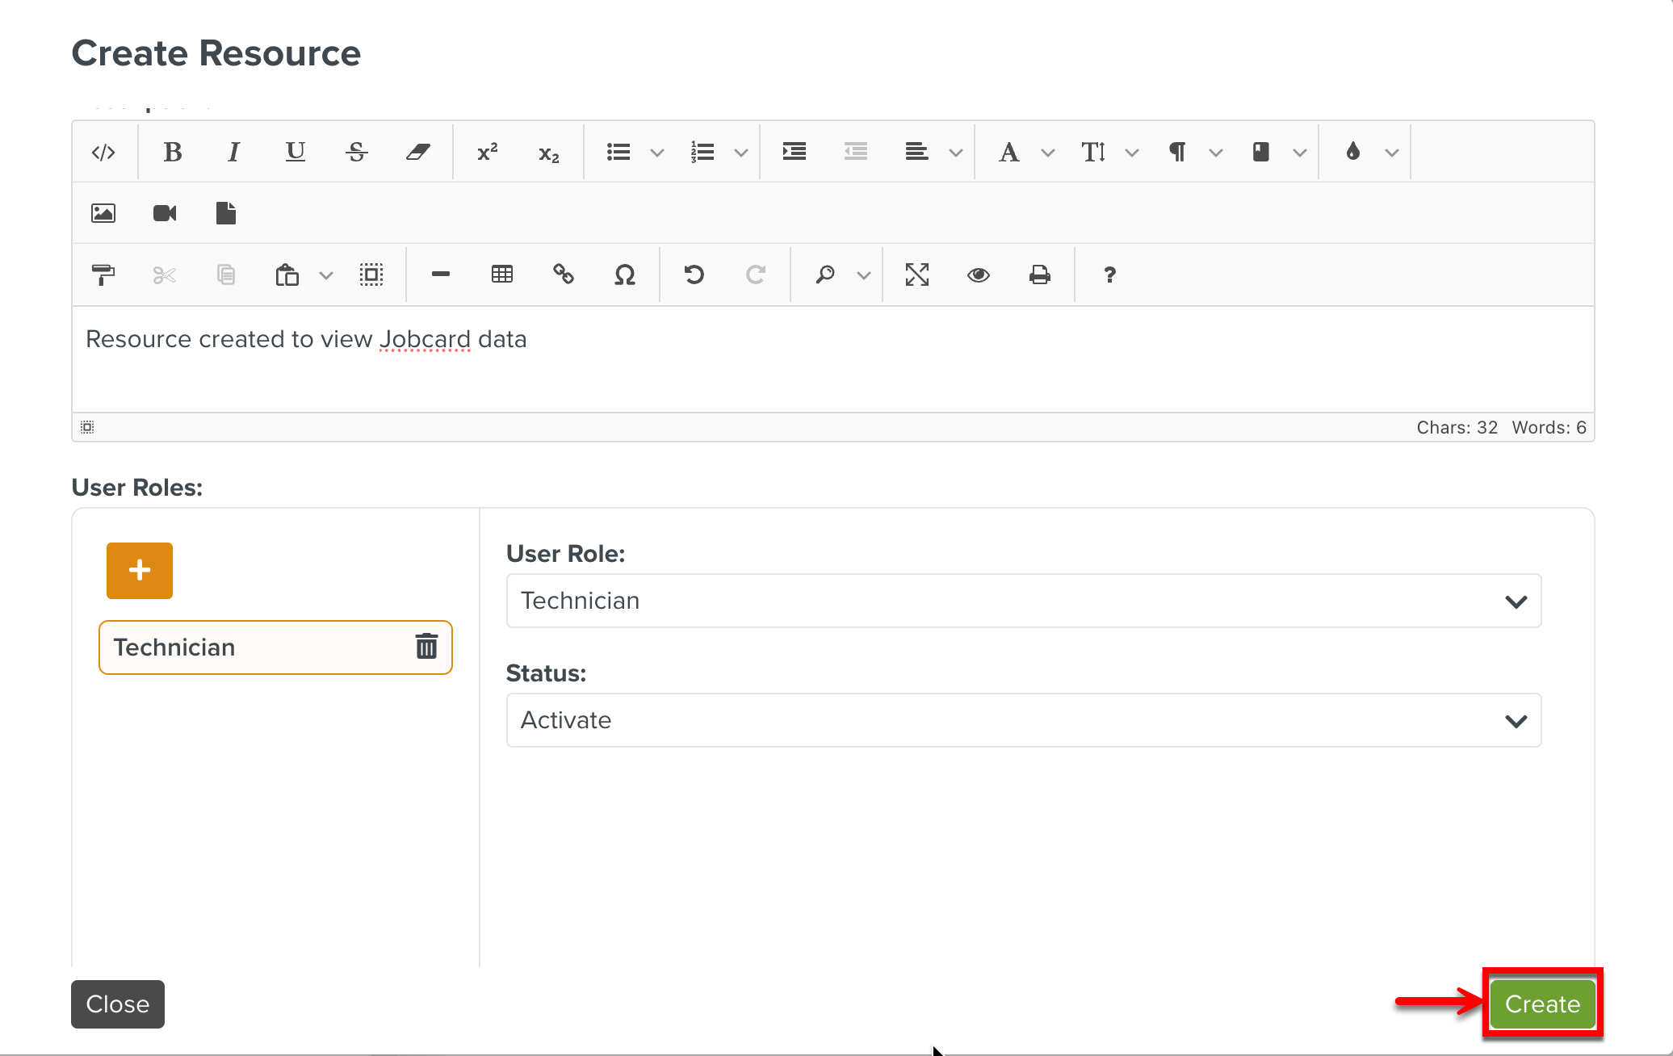
Task: Insert a table in the editor
Action: pos(501,274)
